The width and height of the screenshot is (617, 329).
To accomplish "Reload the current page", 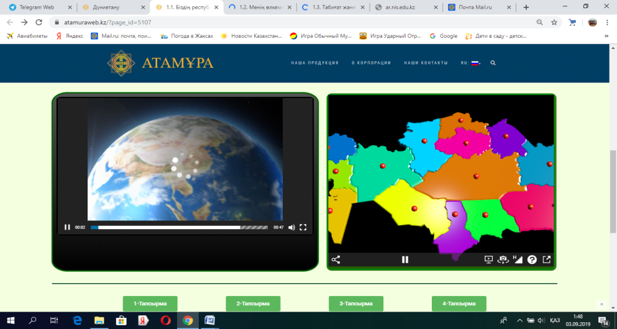I will click(x=39, y=22).
